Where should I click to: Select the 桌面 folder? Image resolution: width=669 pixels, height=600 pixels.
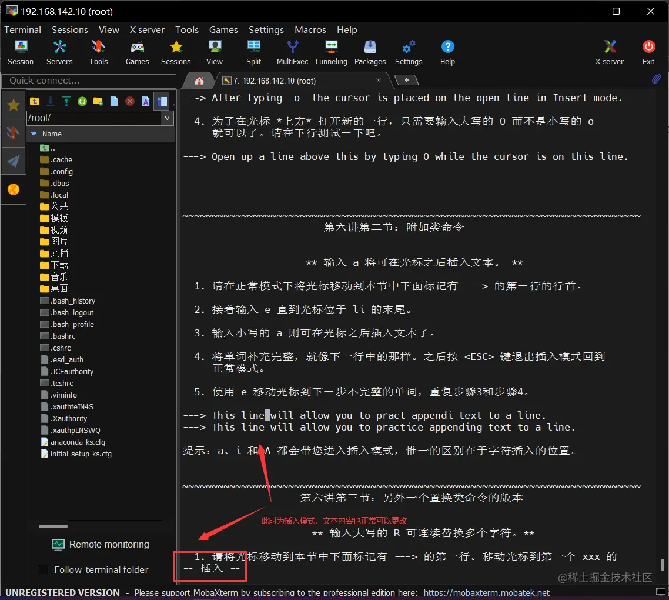pyautogui.click(x=53, y=289)
